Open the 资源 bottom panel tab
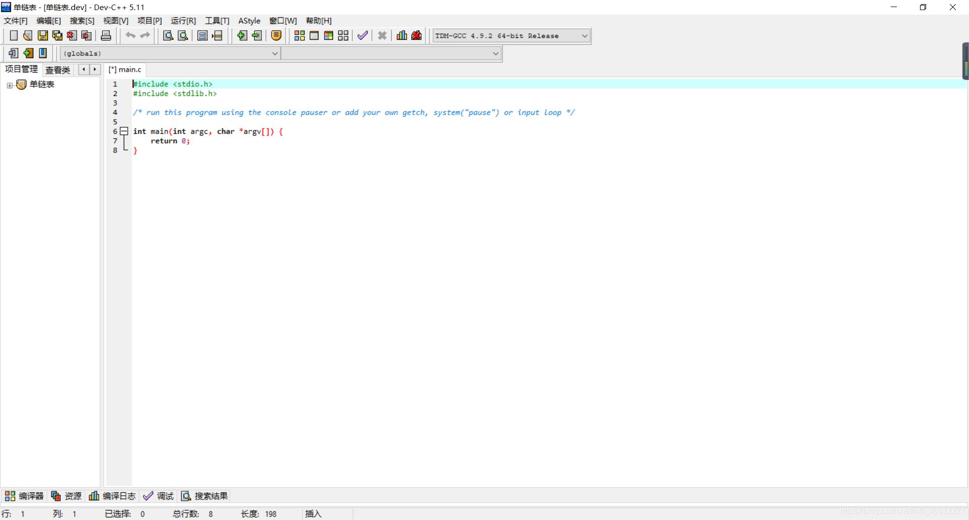The image size is (969, 520). 66,496
